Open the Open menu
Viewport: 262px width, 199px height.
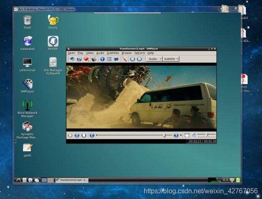coord(71,53)
